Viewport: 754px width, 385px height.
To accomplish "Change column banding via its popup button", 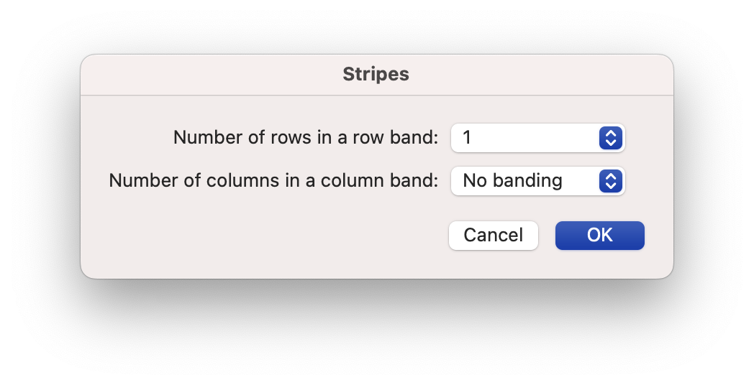I will pyautogui.click(x=537, y=182).
